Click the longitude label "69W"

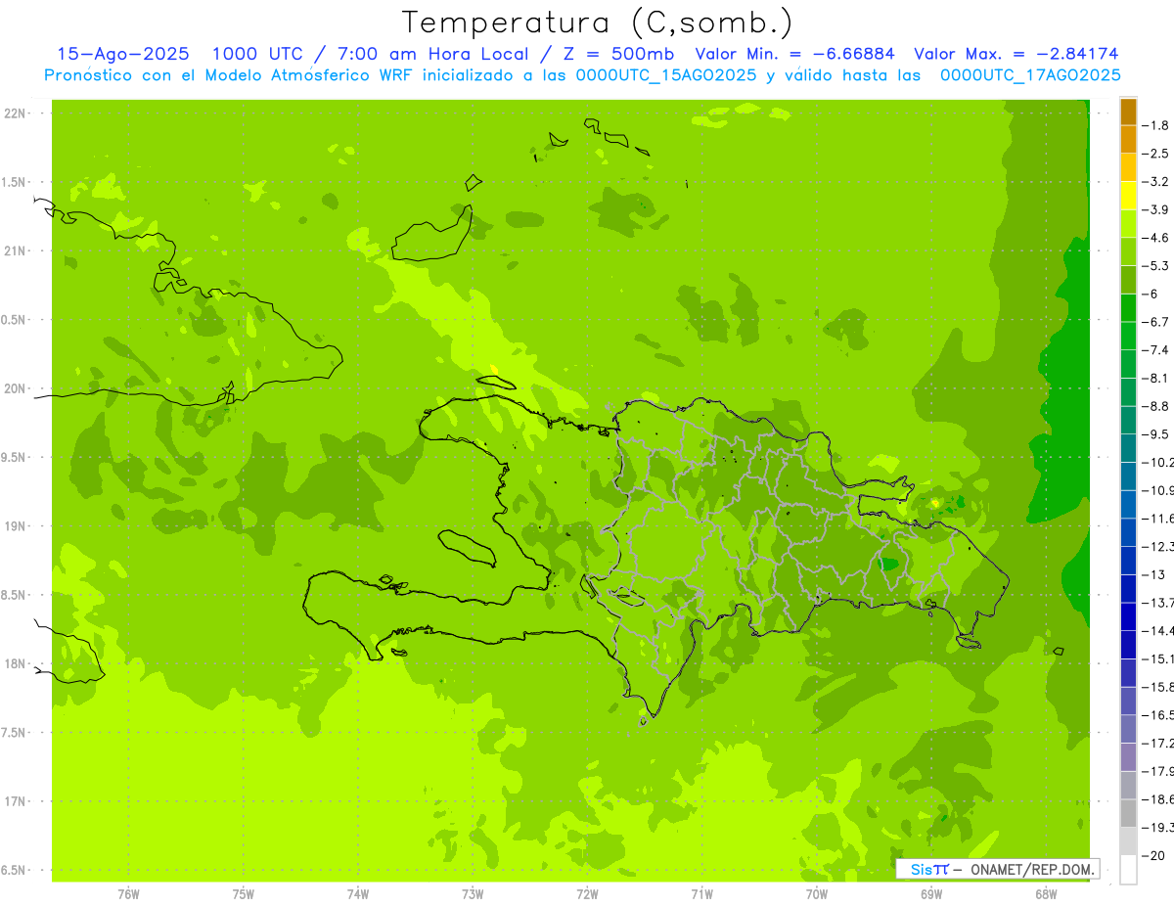[931, 893]
